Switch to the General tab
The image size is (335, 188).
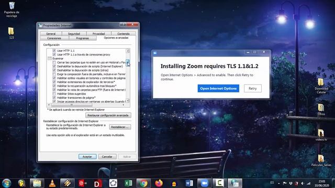coord(51,33)
